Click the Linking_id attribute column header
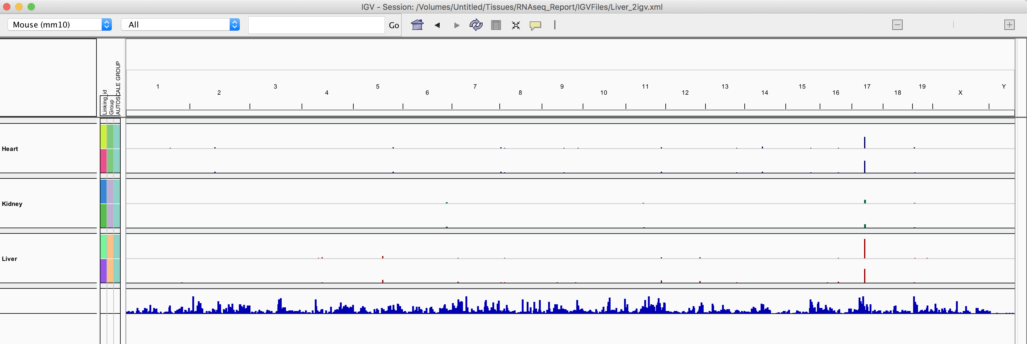 click(104, 103)
